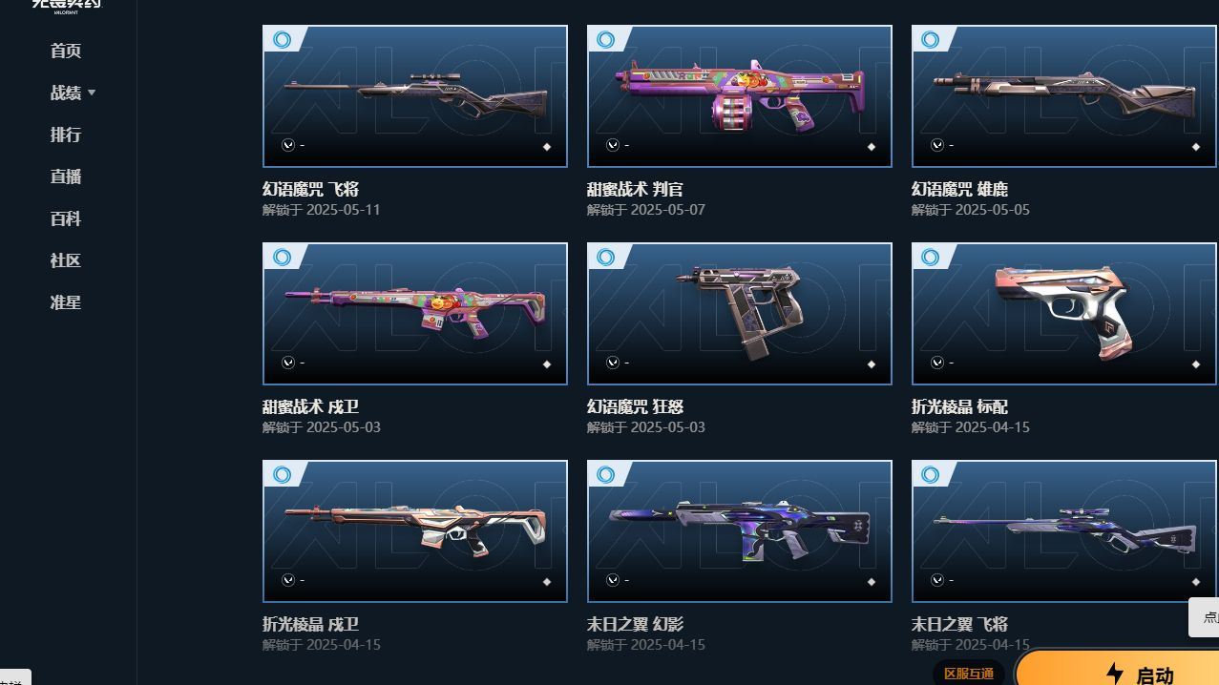1219x685 pixels.
Task: Click blue ring icon on 幻语魔咒 飞将 card
Action: pyautogui.click(x=282, y=40)
